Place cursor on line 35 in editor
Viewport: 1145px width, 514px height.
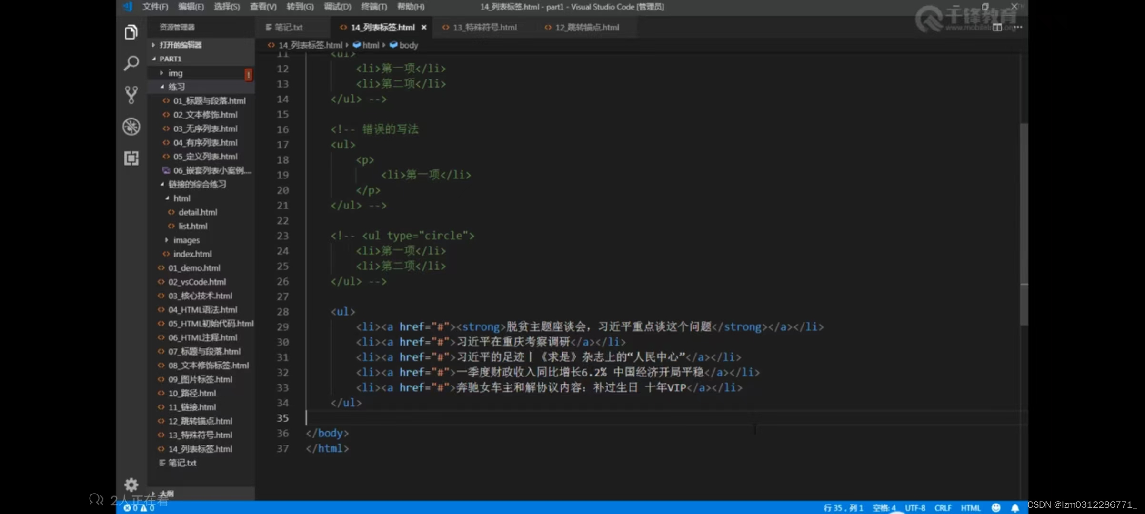pos(662,418)
